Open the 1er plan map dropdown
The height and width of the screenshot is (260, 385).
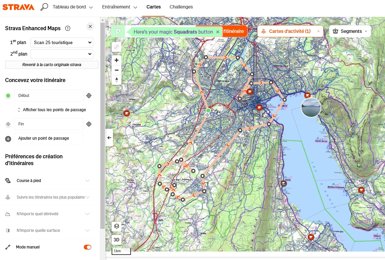(x=62, y=43)
